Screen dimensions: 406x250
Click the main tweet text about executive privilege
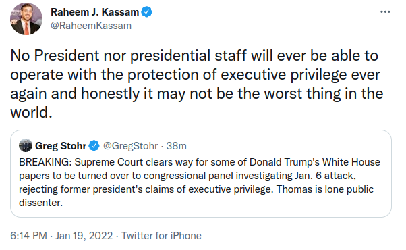click(197, 84)
